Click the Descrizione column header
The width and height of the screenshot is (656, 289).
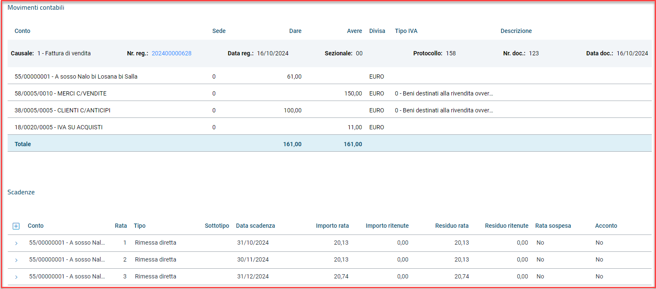click(x=516, y=31)
